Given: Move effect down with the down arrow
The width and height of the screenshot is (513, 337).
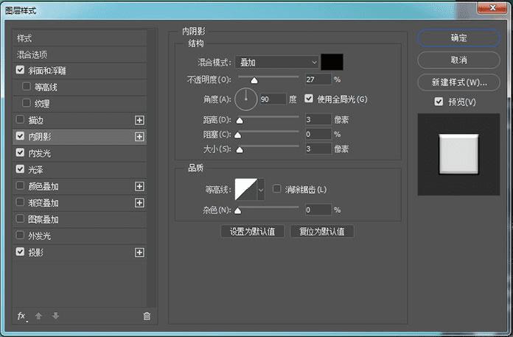Looking at the screenshot, I should click(x=55, y=316).
